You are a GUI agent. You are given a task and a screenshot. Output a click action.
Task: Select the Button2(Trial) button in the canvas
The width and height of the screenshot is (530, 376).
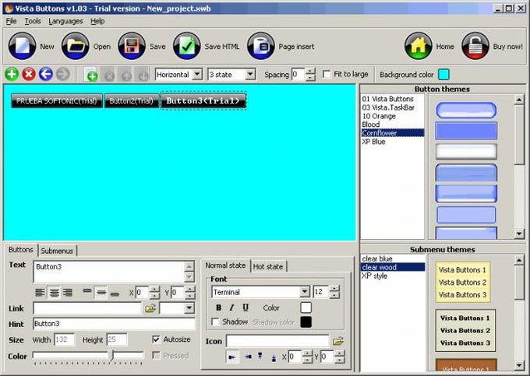[x=132, y=100]
